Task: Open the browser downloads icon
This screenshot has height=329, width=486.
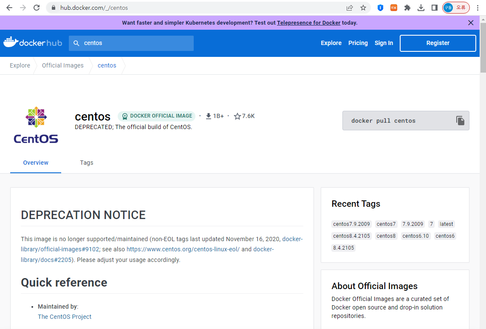Action: pos(421,8)
